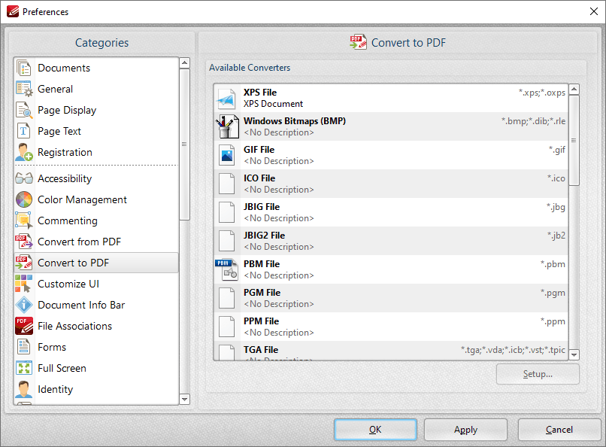Click the Convert from PDF icon
Image resolution: width=606 pixels, height=447 pixels.
coord(24,242)
